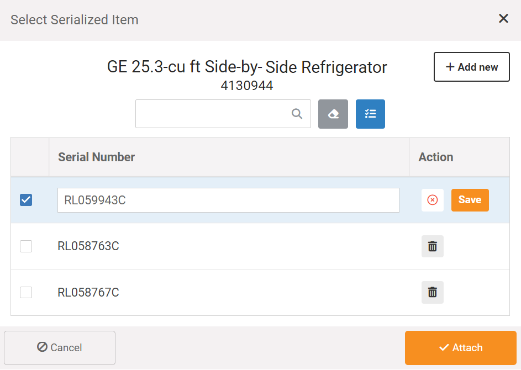
Task: Clear the search with eraser button
Action: (x=333, y=114)
